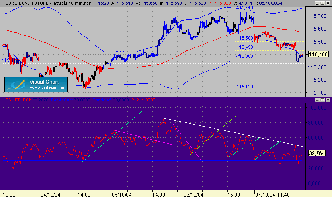Select the 115,400 current price label
Screen dimensions: 332x197
[x=318, y=54]
